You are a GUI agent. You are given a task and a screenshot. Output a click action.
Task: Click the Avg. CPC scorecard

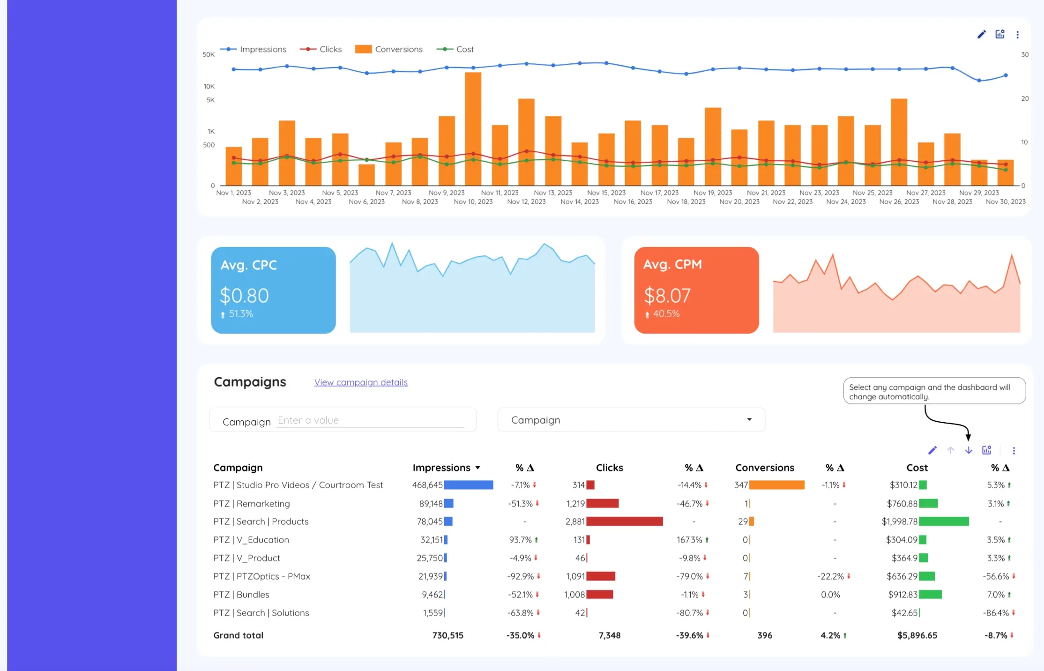point(273,290)
